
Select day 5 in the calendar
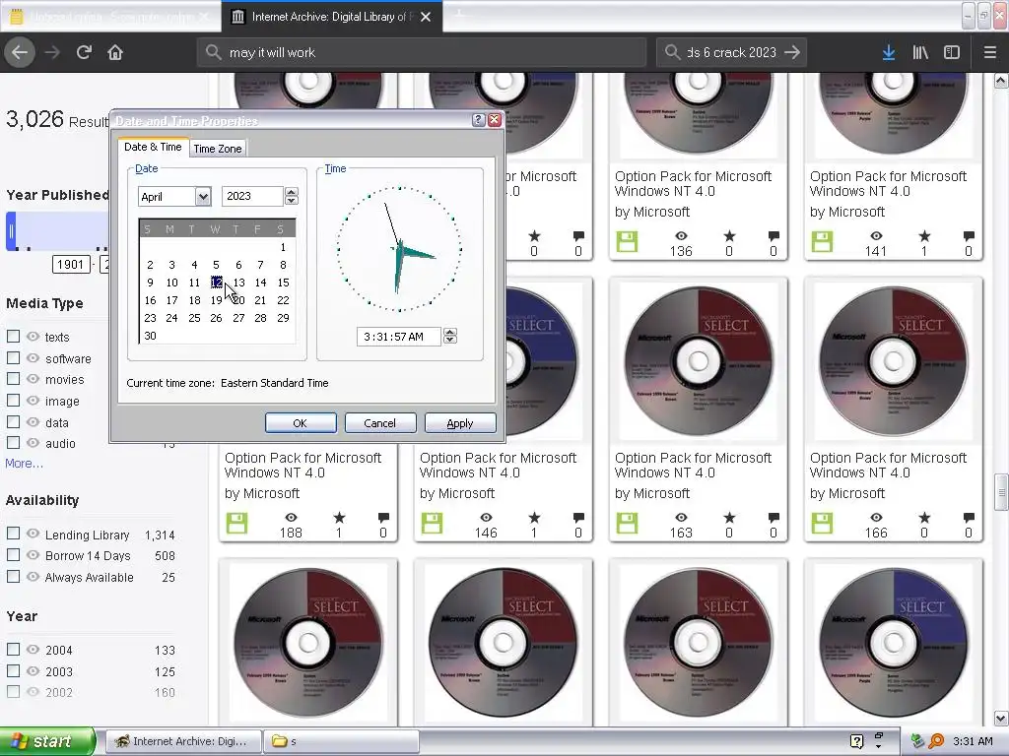click(x=216, y=265)
